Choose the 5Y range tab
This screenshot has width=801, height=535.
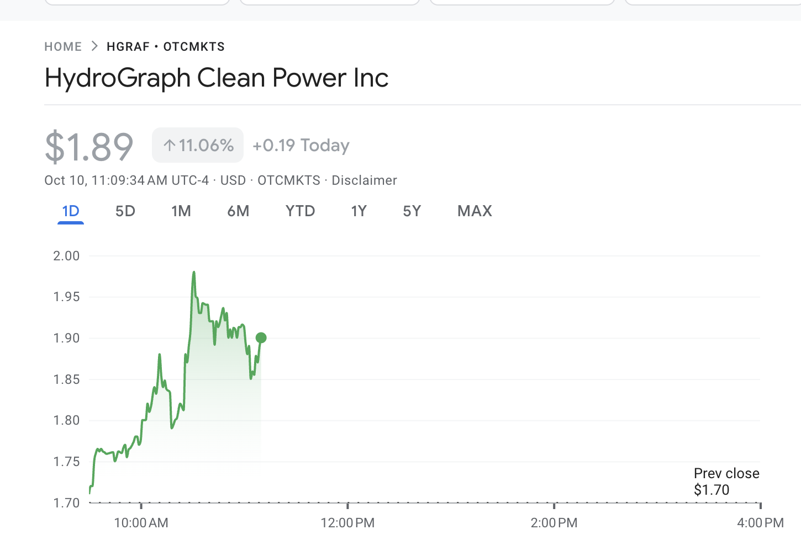[x=412, y=211]
